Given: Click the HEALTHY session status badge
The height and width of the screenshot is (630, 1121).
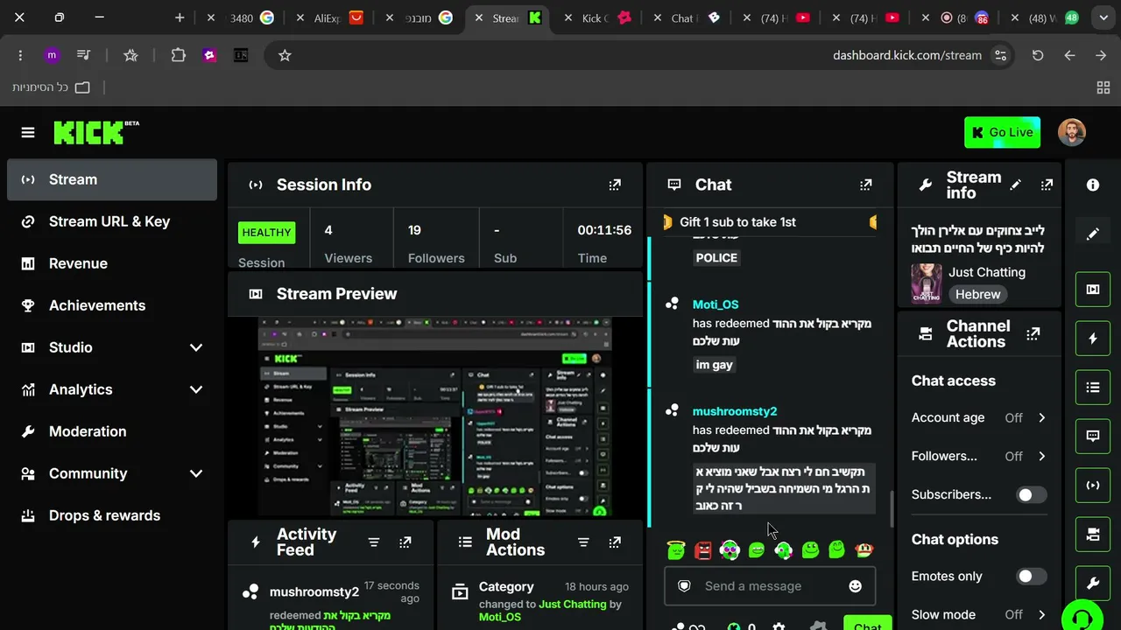Looking at the screenshot, I should coord(266,233).
